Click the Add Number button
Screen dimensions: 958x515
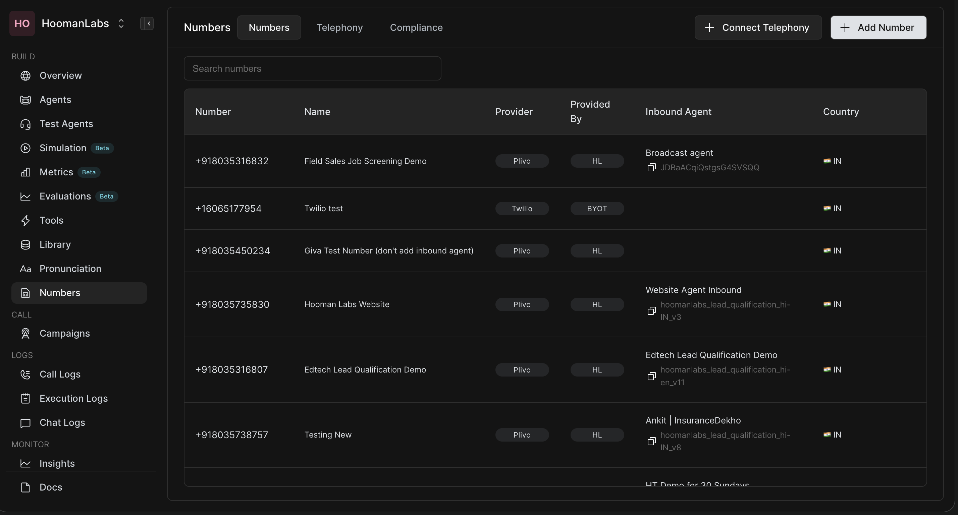pos(879,27)
